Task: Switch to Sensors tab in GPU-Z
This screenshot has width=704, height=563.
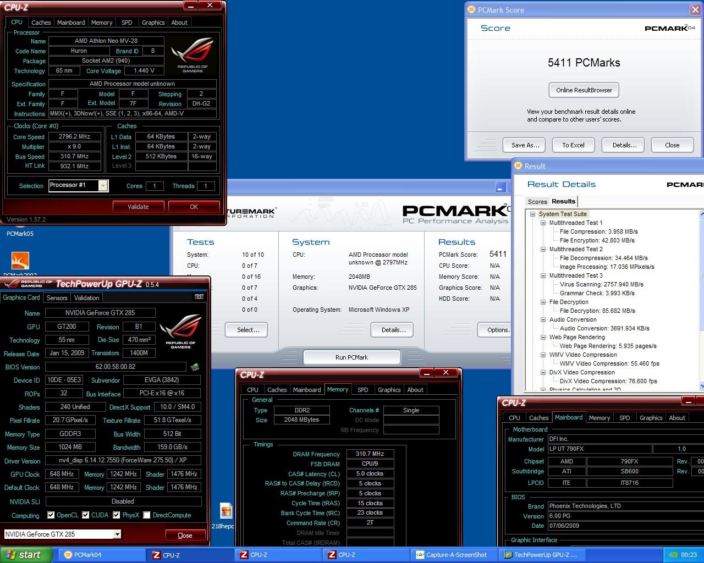Action: pyautogui.click(x=57, y=297)
